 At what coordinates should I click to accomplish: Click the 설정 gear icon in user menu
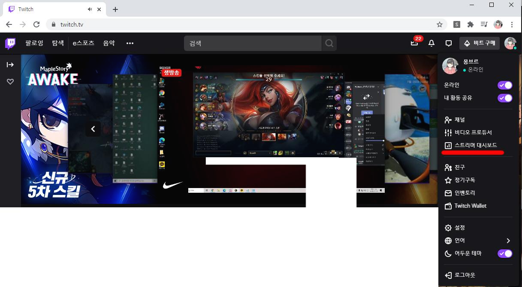448,228
